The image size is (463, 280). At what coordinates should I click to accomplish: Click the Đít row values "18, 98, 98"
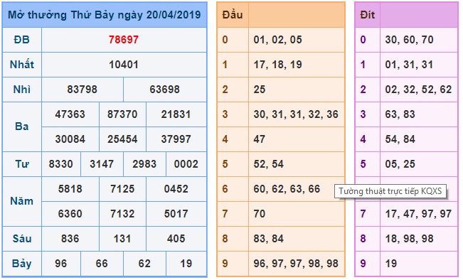pos(409,238)
